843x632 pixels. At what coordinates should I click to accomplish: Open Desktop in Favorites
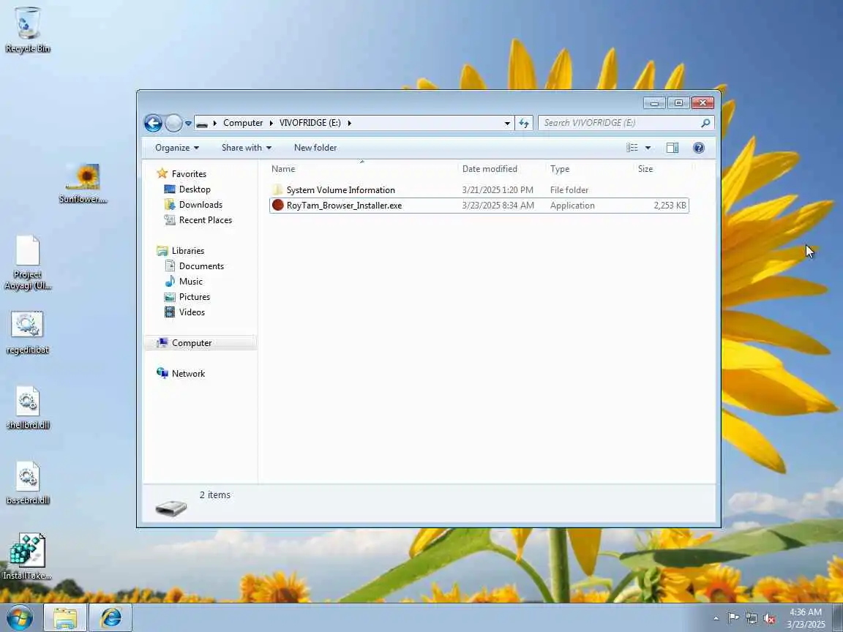pos(195,189)
